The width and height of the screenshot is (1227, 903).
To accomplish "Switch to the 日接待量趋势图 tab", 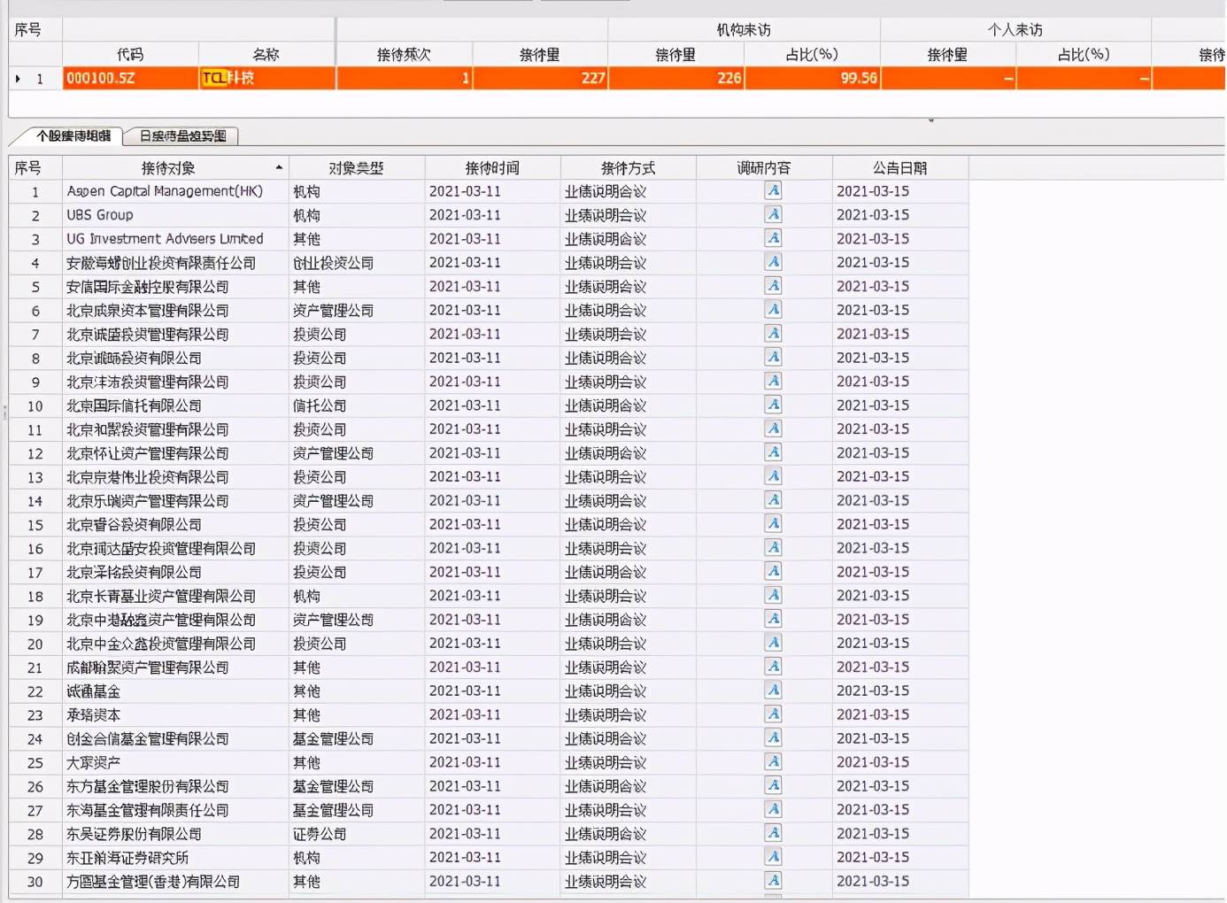I will tap(182, 135).
